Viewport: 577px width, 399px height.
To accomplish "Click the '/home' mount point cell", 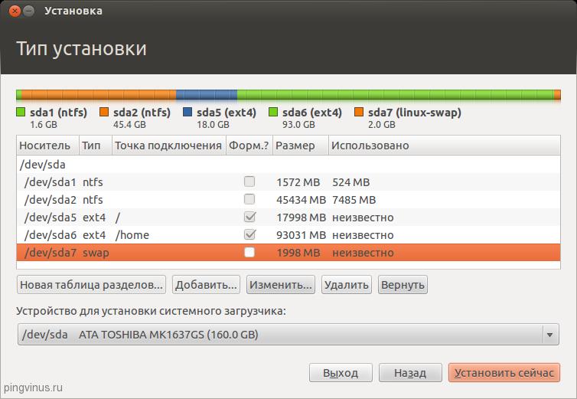I will (132, 235).
